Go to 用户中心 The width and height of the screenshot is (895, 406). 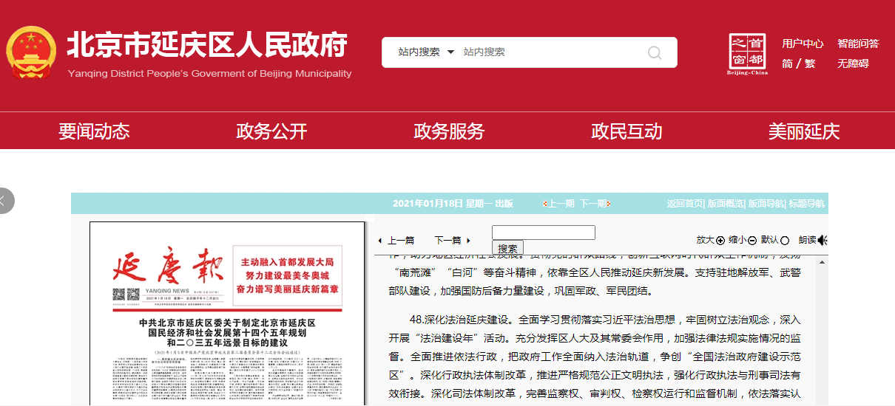tap(803, 44)
